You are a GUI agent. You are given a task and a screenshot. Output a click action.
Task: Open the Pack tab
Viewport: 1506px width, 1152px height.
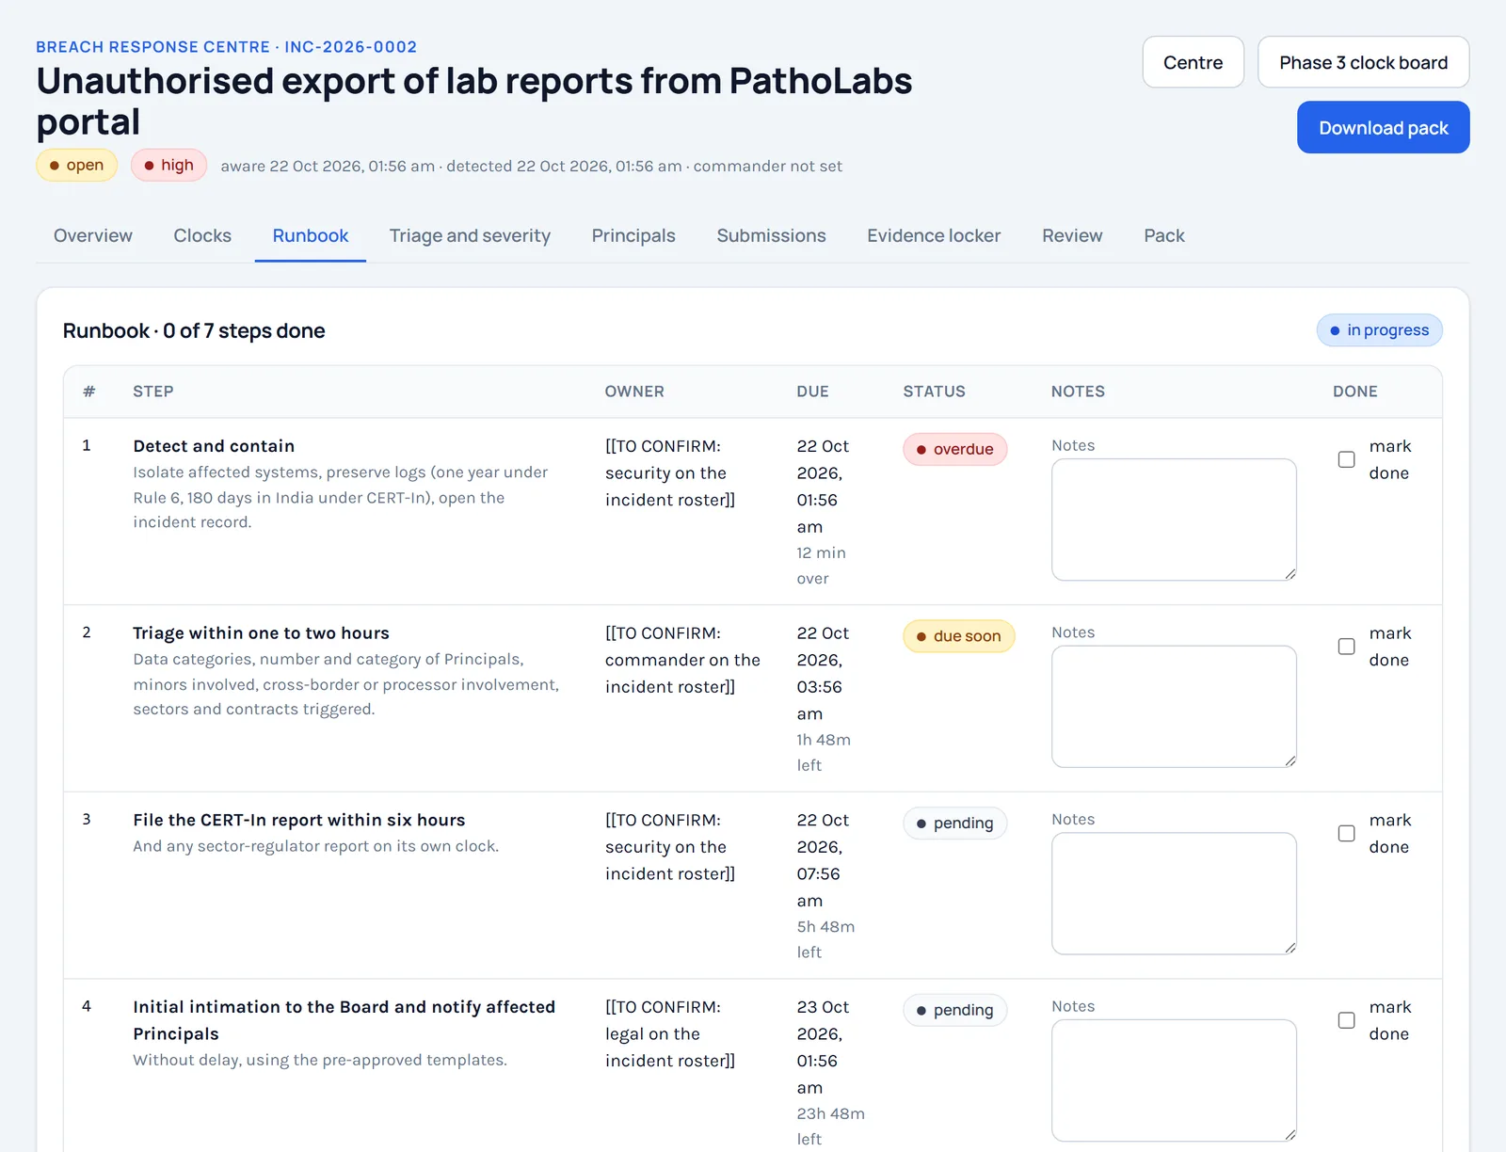1164,235
